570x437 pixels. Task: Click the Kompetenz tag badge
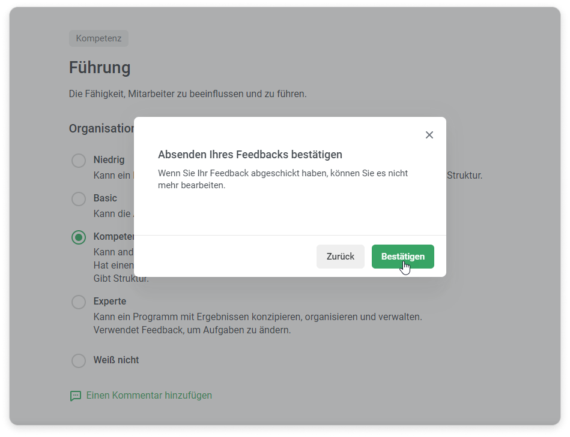point(99,38)
